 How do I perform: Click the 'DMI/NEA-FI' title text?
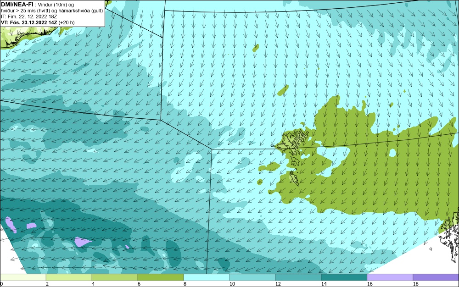pos(17,5)
